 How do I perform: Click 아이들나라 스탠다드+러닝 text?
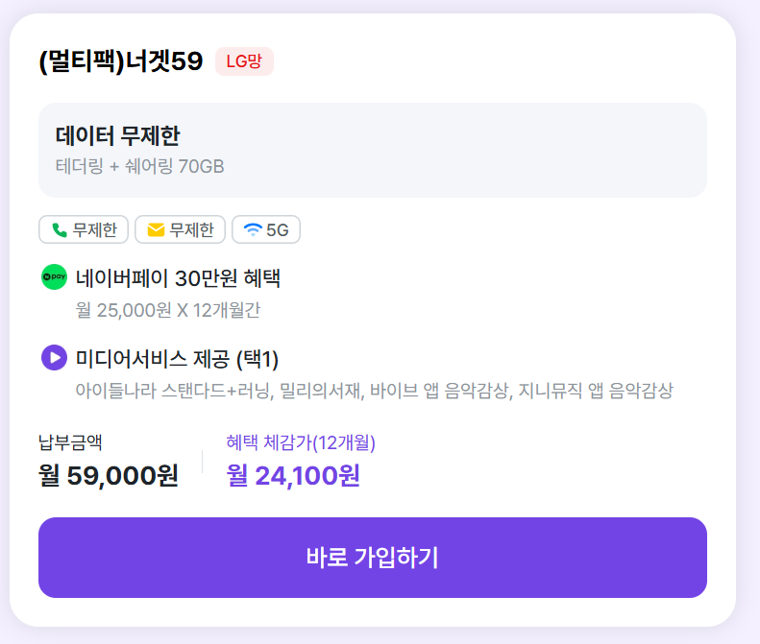click(173, 391)
